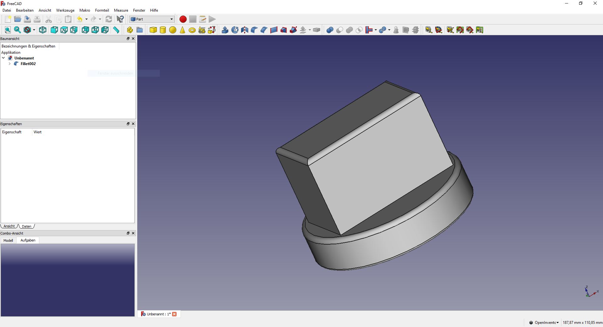Switch to the Ansicht properties tab
603x327 pixels.
click(9, 226)
